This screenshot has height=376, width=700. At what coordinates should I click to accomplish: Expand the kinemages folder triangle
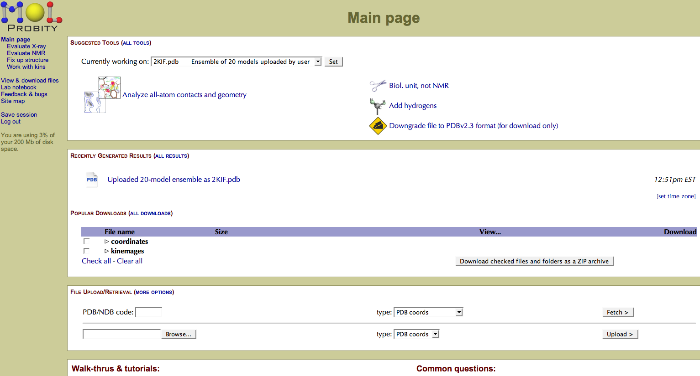106,251
